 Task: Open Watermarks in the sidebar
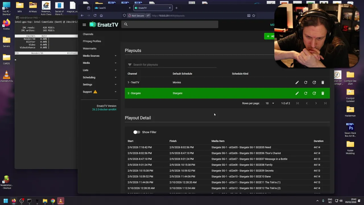point(90,48)
